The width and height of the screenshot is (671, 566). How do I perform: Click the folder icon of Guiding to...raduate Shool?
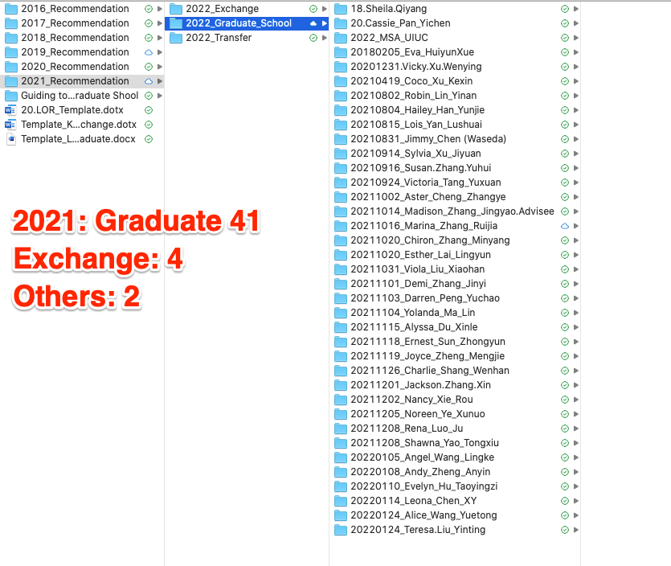tap(10, 96)
